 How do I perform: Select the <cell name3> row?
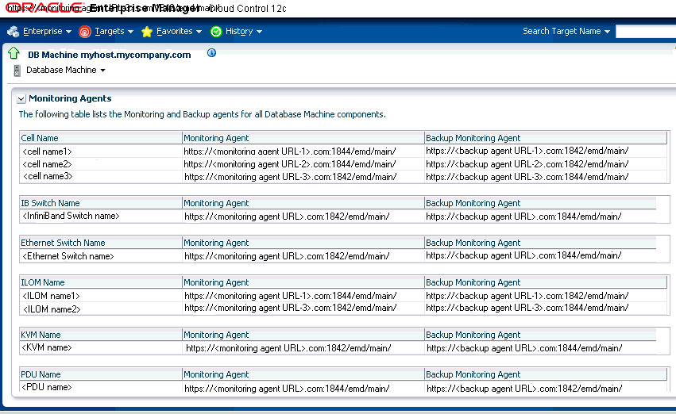coord(343,176)
